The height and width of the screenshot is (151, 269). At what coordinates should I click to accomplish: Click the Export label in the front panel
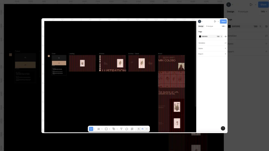pyautogui.click(x=201, y=54)
